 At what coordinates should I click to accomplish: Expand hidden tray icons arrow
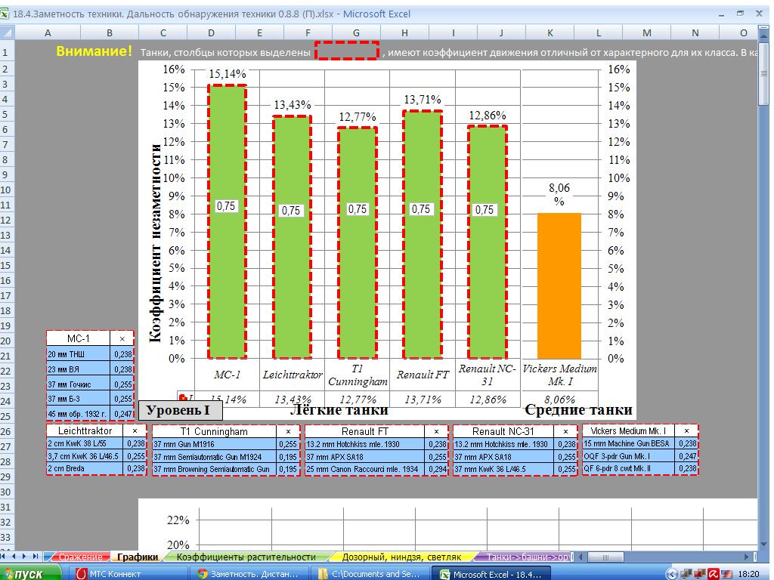click(x=671, y=574)
